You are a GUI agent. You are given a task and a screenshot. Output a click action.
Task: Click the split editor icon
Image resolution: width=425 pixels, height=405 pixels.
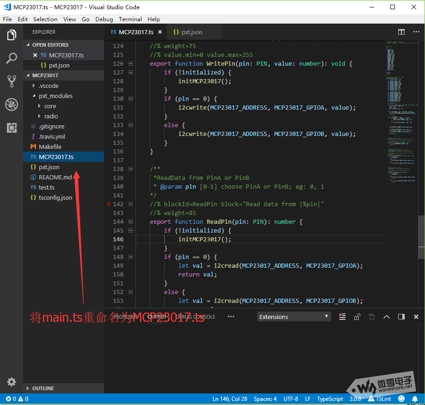(401, 32)
